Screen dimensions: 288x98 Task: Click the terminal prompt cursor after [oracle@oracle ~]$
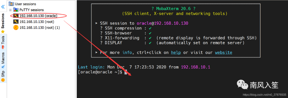coord(126,72)
